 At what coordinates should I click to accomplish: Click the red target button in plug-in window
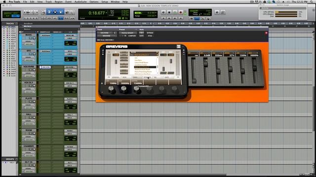pyautogui.click(x=266, y=33)
